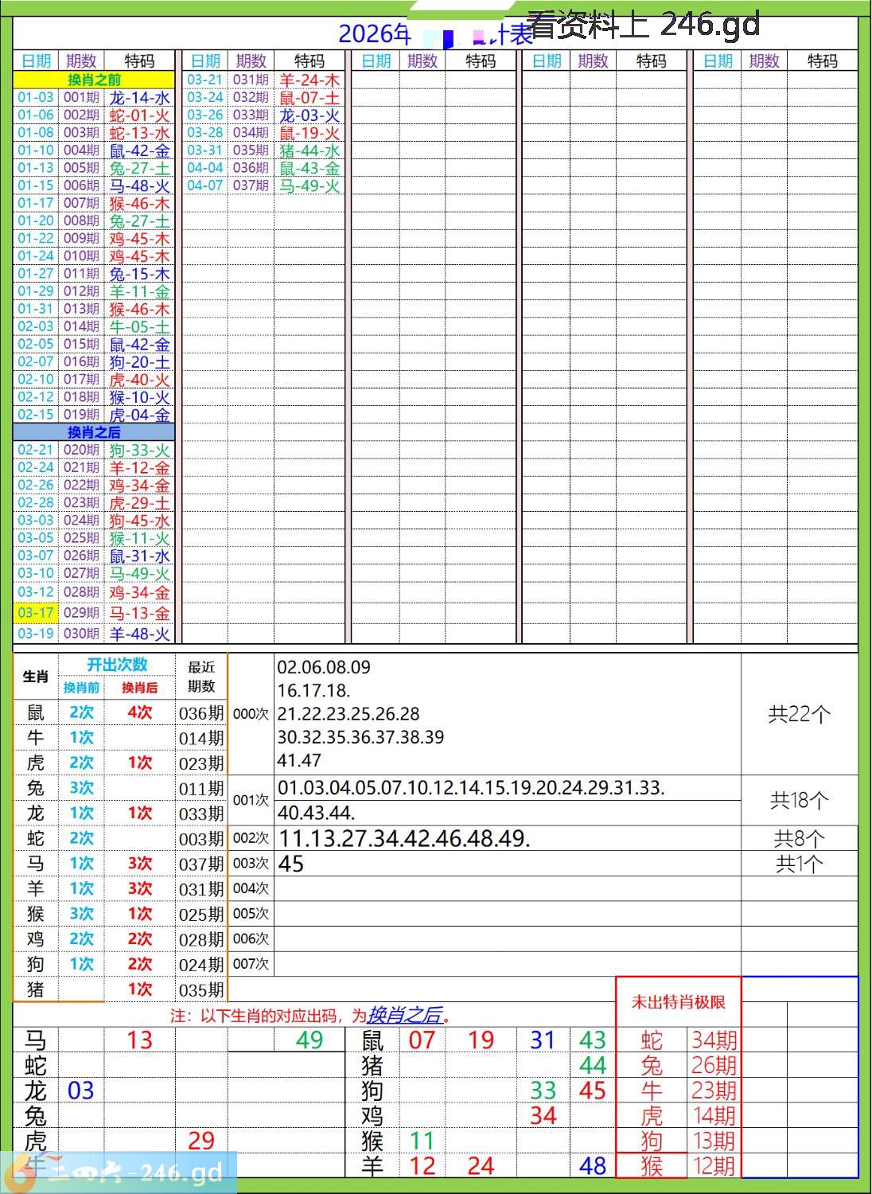The height and width of the screenshot is (1194, 872).
Task: Click the yellow 换肖之前 section header
Action: point(94,80)
